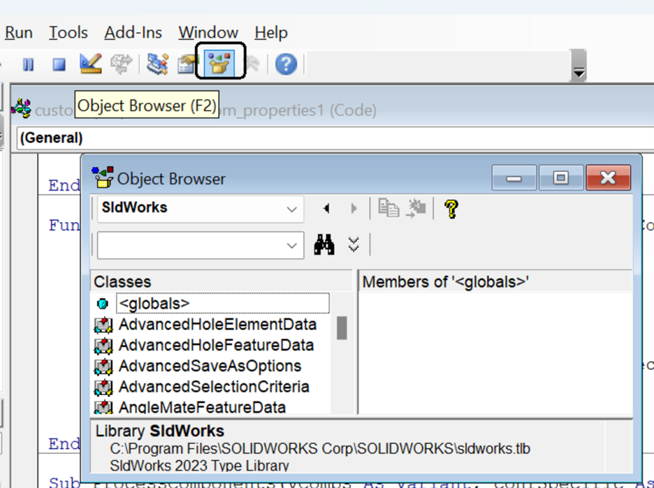Click Go Forward arrow in Object Browser
654x488 pixels.
coord(354,208)
